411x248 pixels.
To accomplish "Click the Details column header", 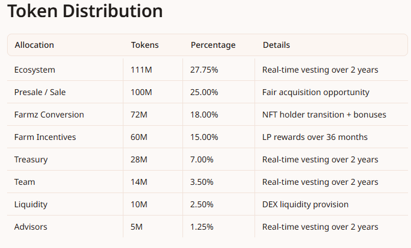I will click(276, 45).
